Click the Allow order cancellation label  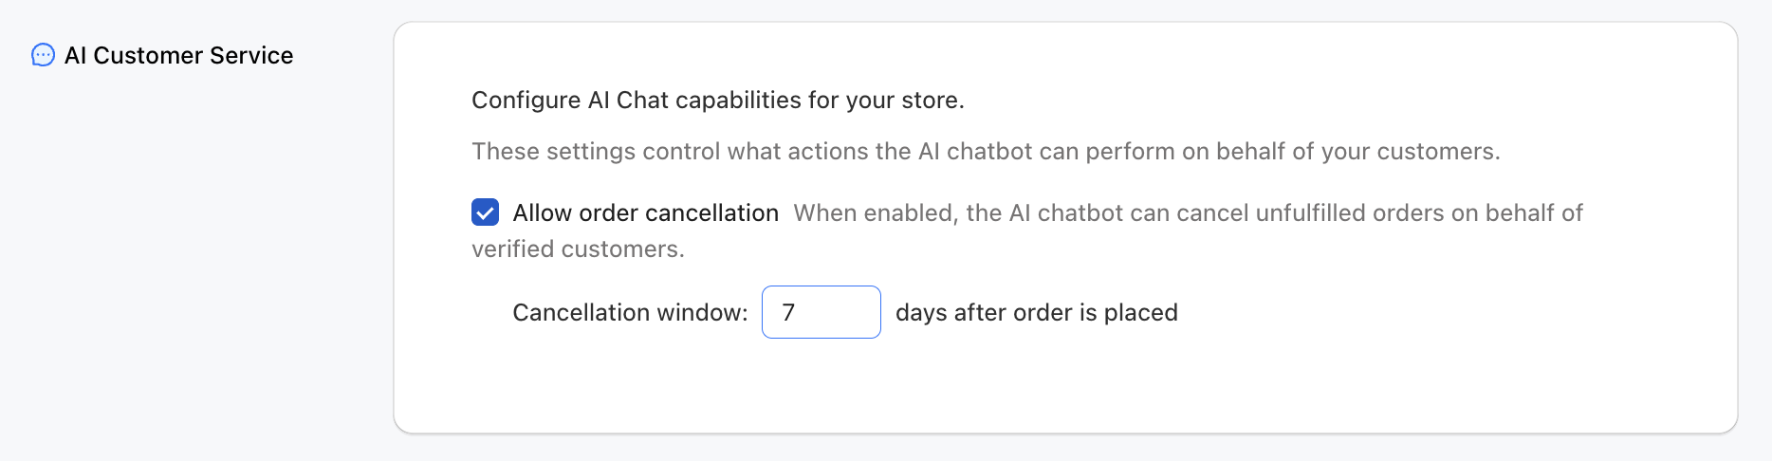point(645,212)
